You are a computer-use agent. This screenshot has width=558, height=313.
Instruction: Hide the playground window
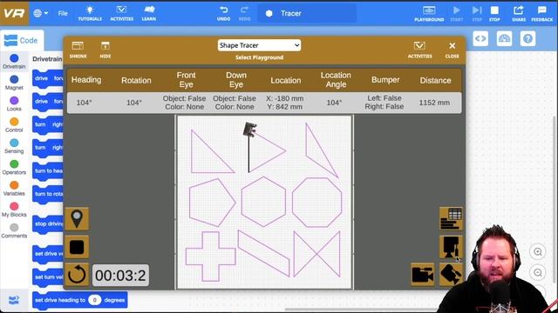[105, 50]
